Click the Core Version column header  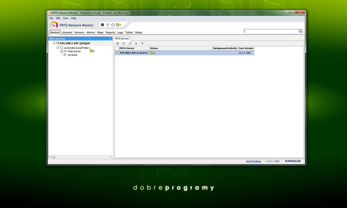click(x=246, y=48)
